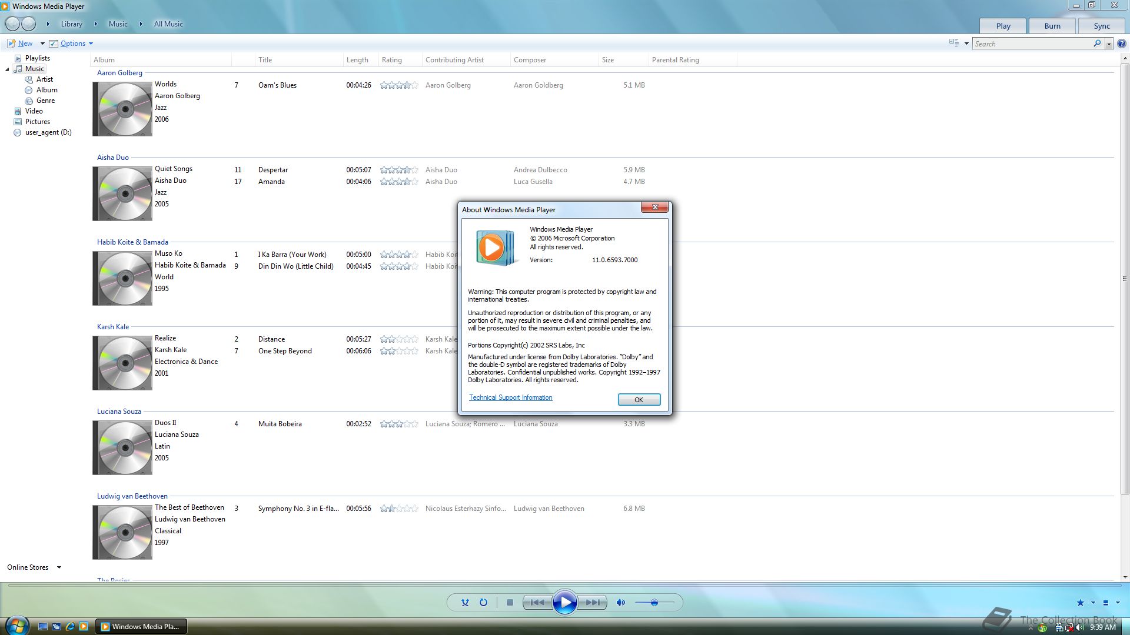Click the All Music breadcrumb

click(x=168, y=24)
